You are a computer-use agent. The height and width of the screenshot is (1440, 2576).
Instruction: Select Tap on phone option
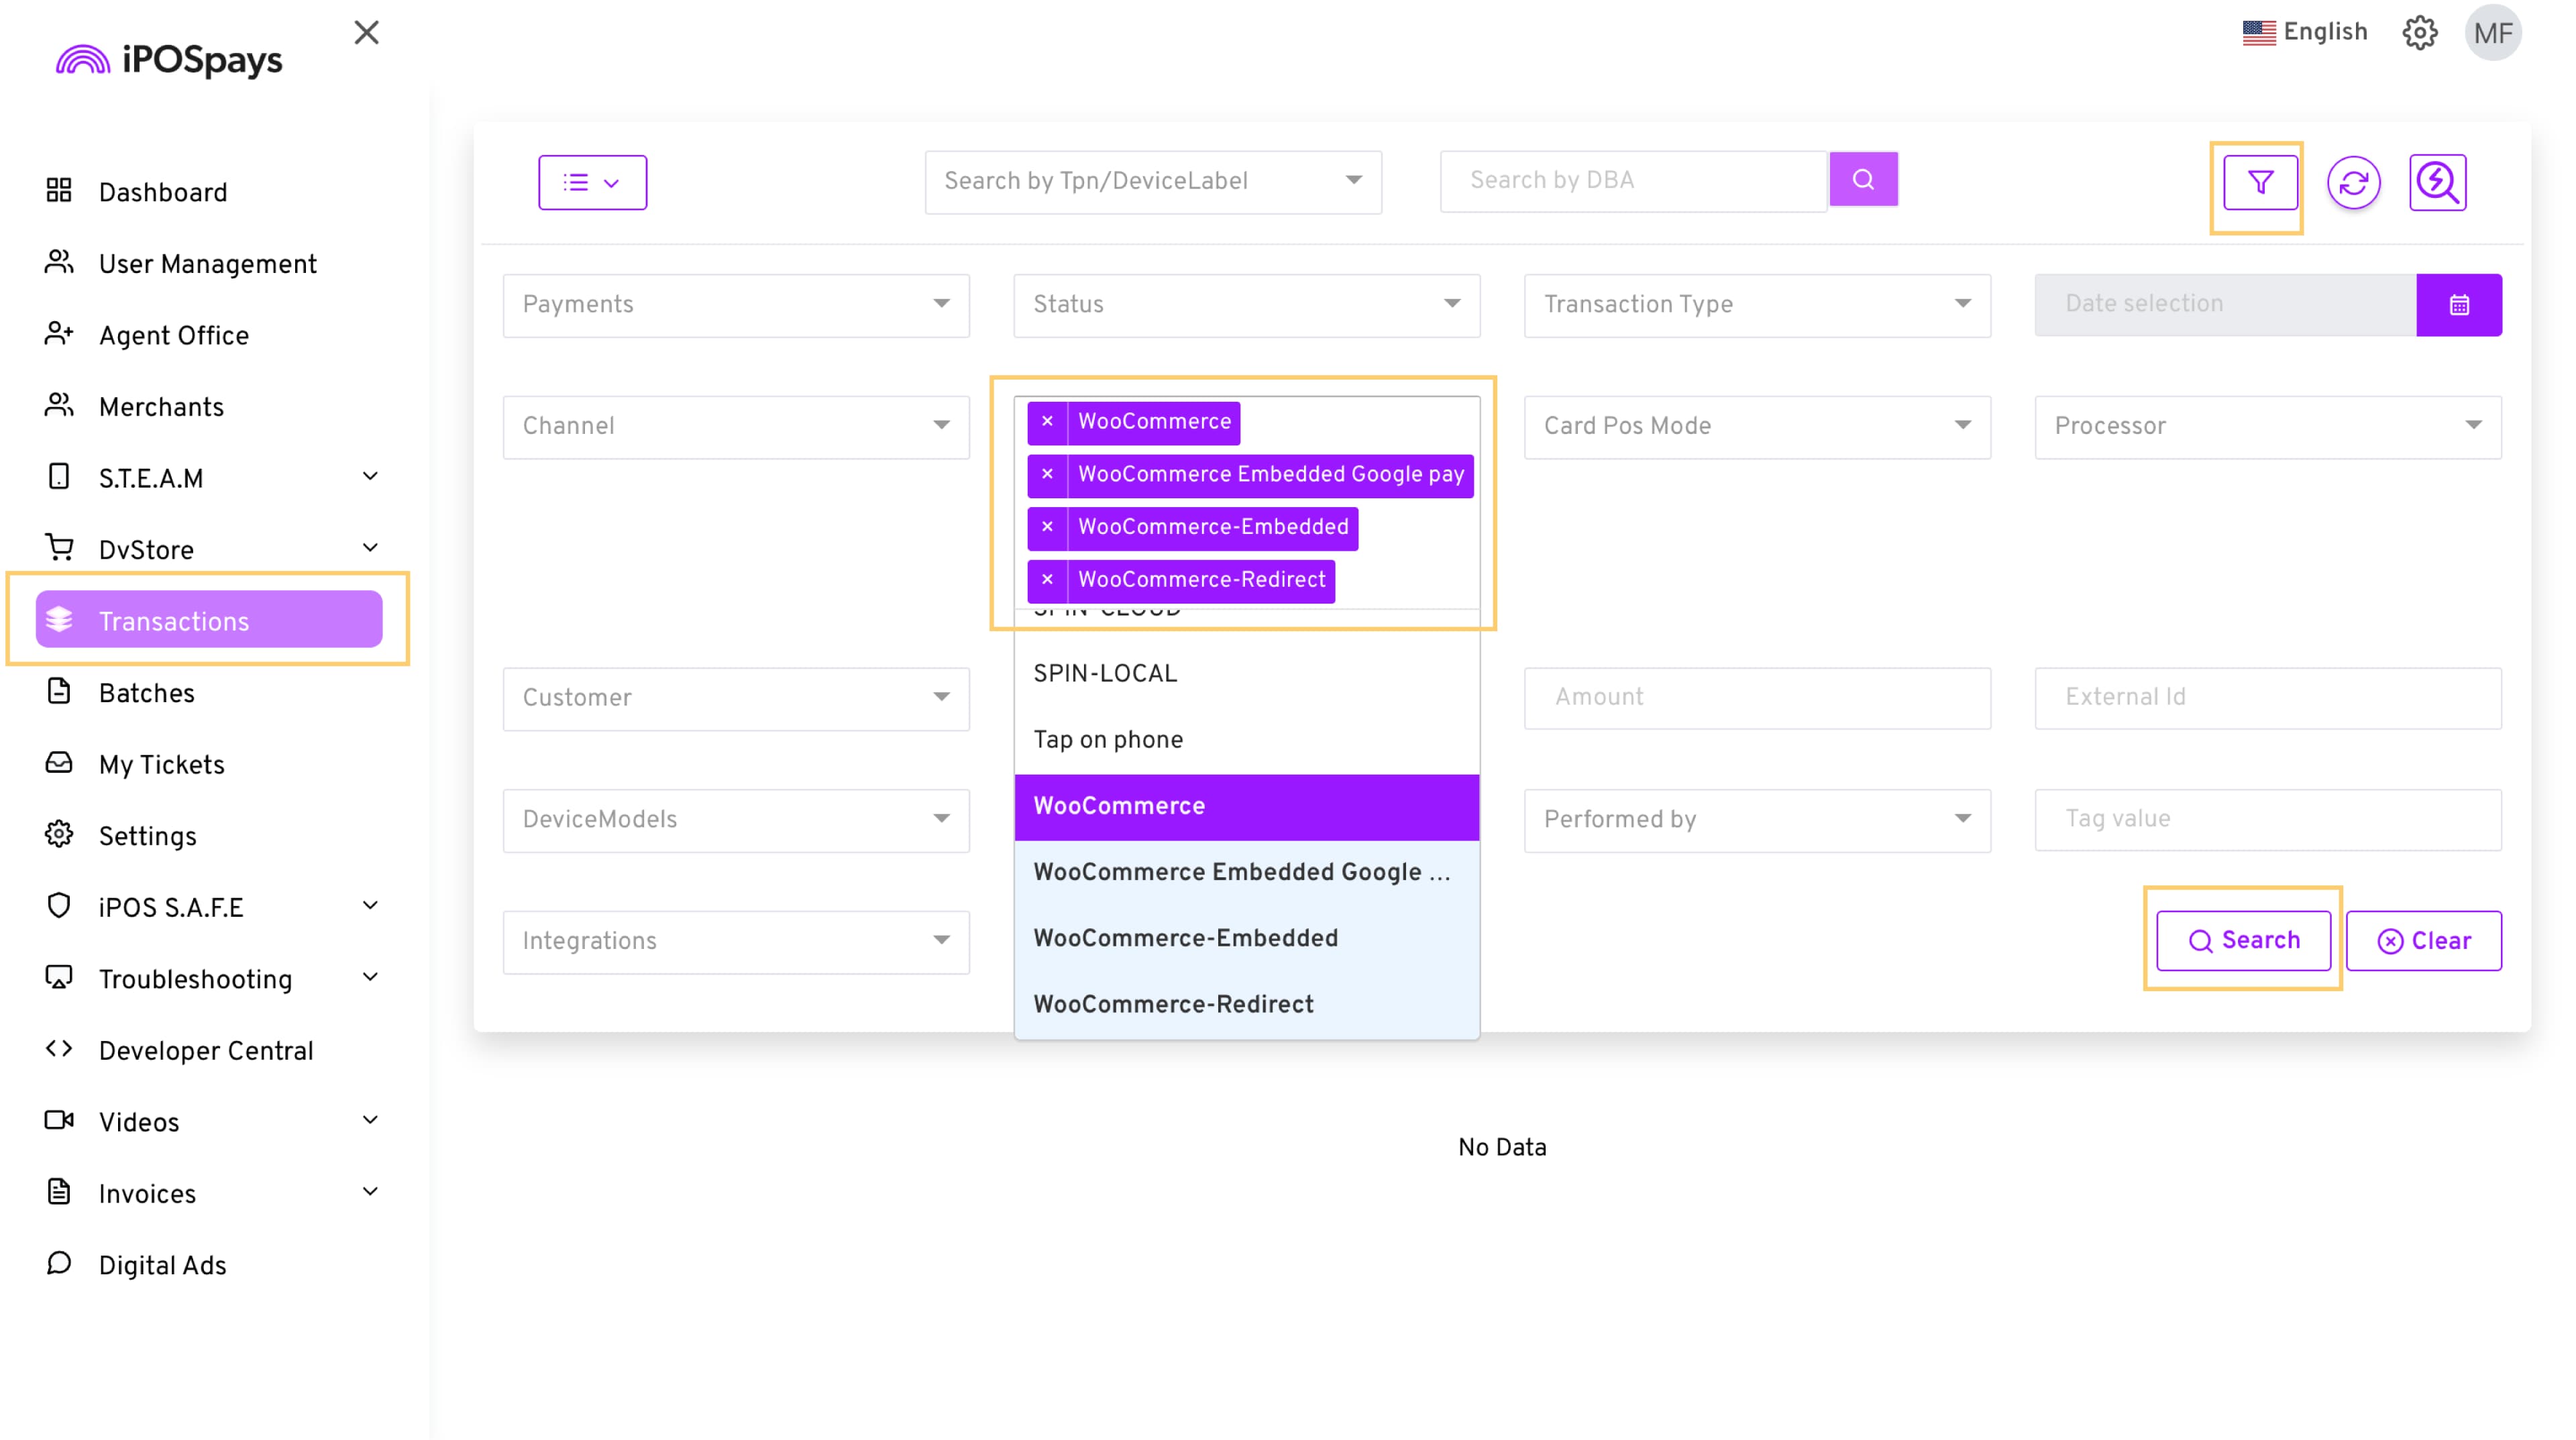[x=1246, y=741]
